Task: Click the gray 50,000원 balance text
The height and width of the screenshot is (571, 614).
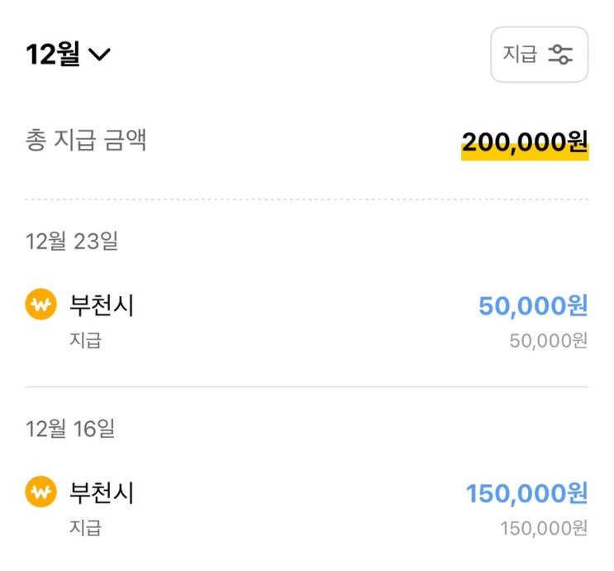Action: tap(548, 340)
